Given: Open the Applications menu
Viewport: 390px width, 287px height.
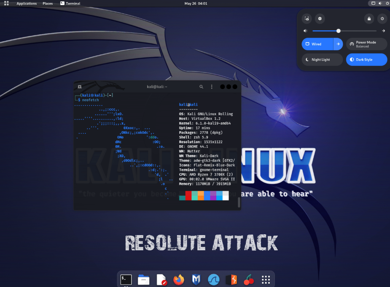Looking at the screenshot, I should [x=27, y=3].
